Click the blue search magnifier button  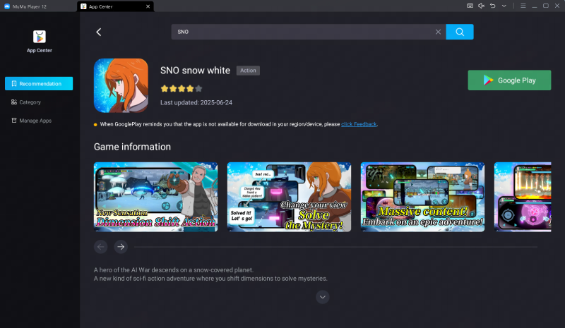pos(460,32)
